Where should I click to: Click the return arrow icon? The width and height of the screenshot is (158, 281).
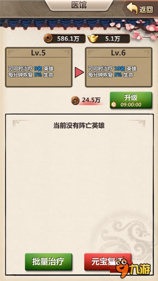point(132,9)
